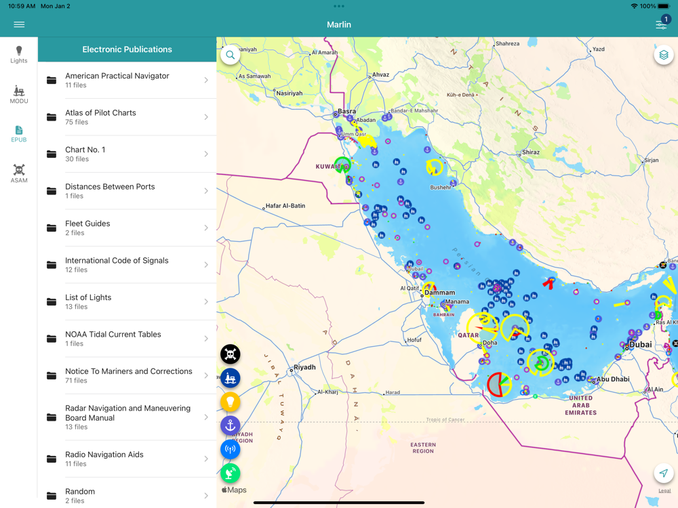The height and width of the screenshot is (508, 678).
Task: Expand NOAA Tidal Current Tables chevron
Action: 206,339
